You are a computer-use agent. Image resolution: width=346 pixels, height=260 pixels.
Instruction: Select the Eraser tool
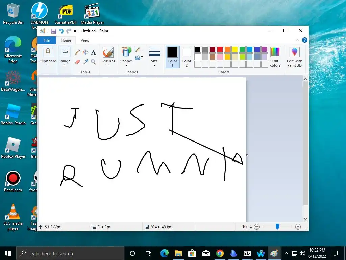(x=77, y=62)
